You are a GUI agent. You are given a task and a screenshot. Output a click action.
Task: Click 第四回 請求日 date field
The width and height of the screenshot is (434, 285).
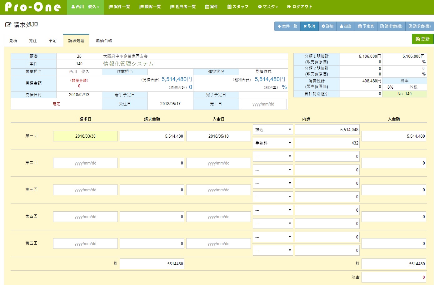tap(85, 217)
